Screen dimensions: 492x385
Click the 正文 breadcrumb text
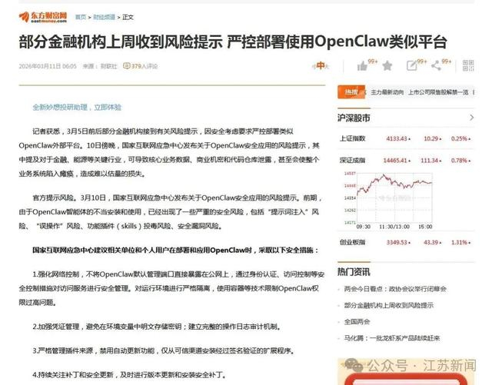(128, 17)
